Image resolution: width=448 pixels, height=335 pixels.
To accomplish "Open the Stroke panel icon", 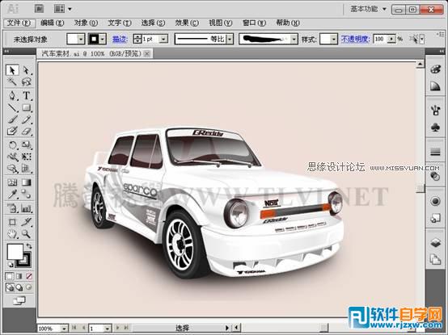I will pos(435,153).
